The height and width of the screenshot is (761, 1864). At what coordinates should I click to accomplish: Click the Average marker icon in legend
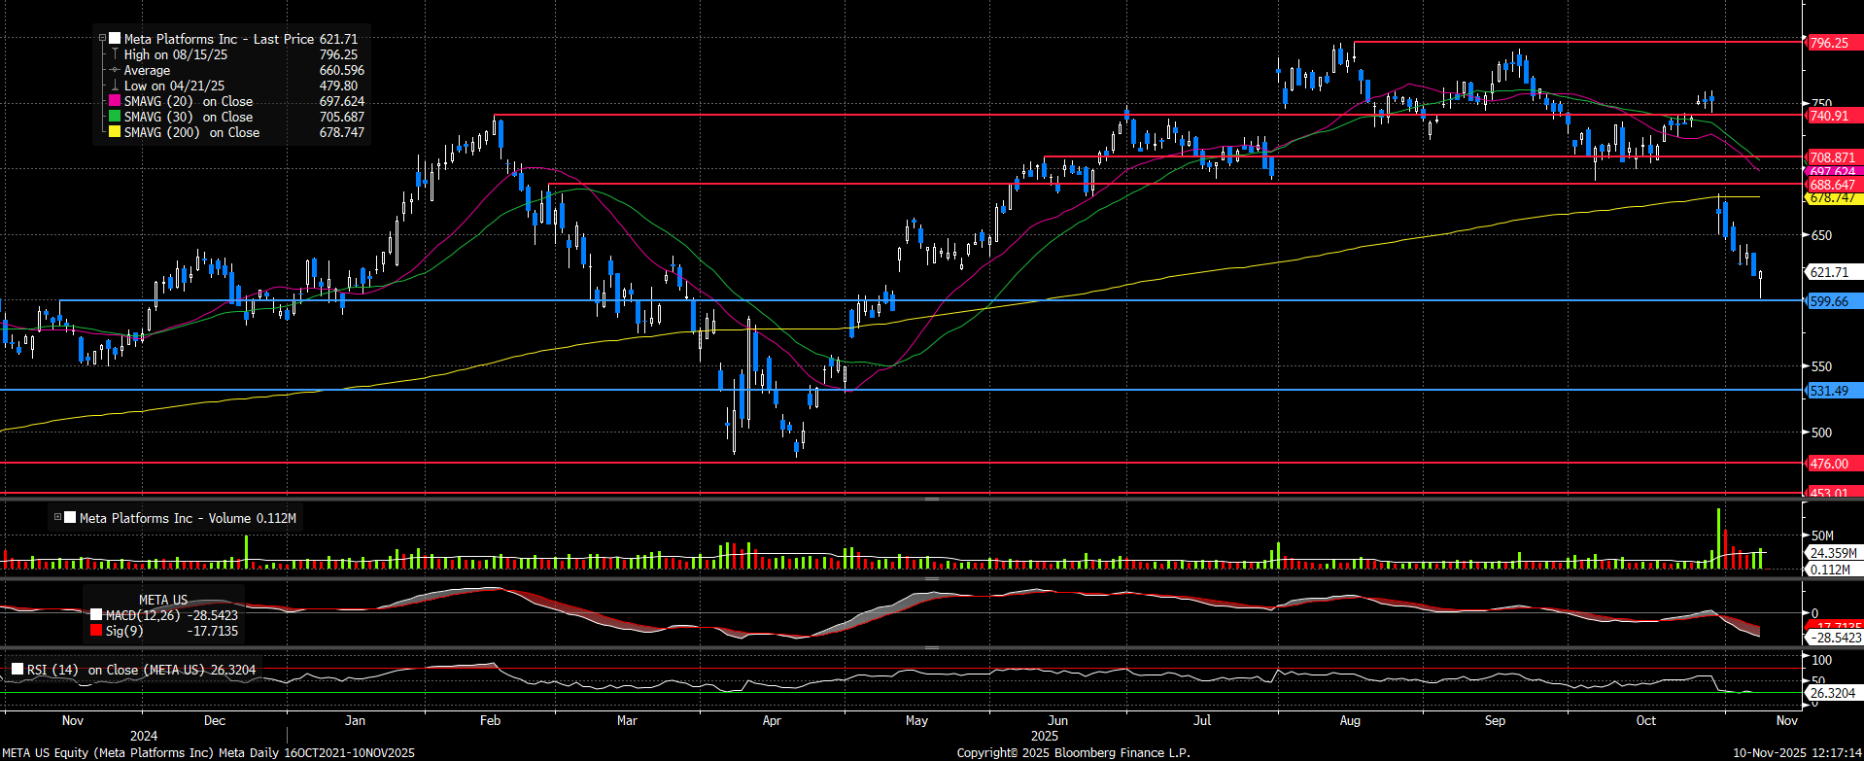tap(115, 70)
